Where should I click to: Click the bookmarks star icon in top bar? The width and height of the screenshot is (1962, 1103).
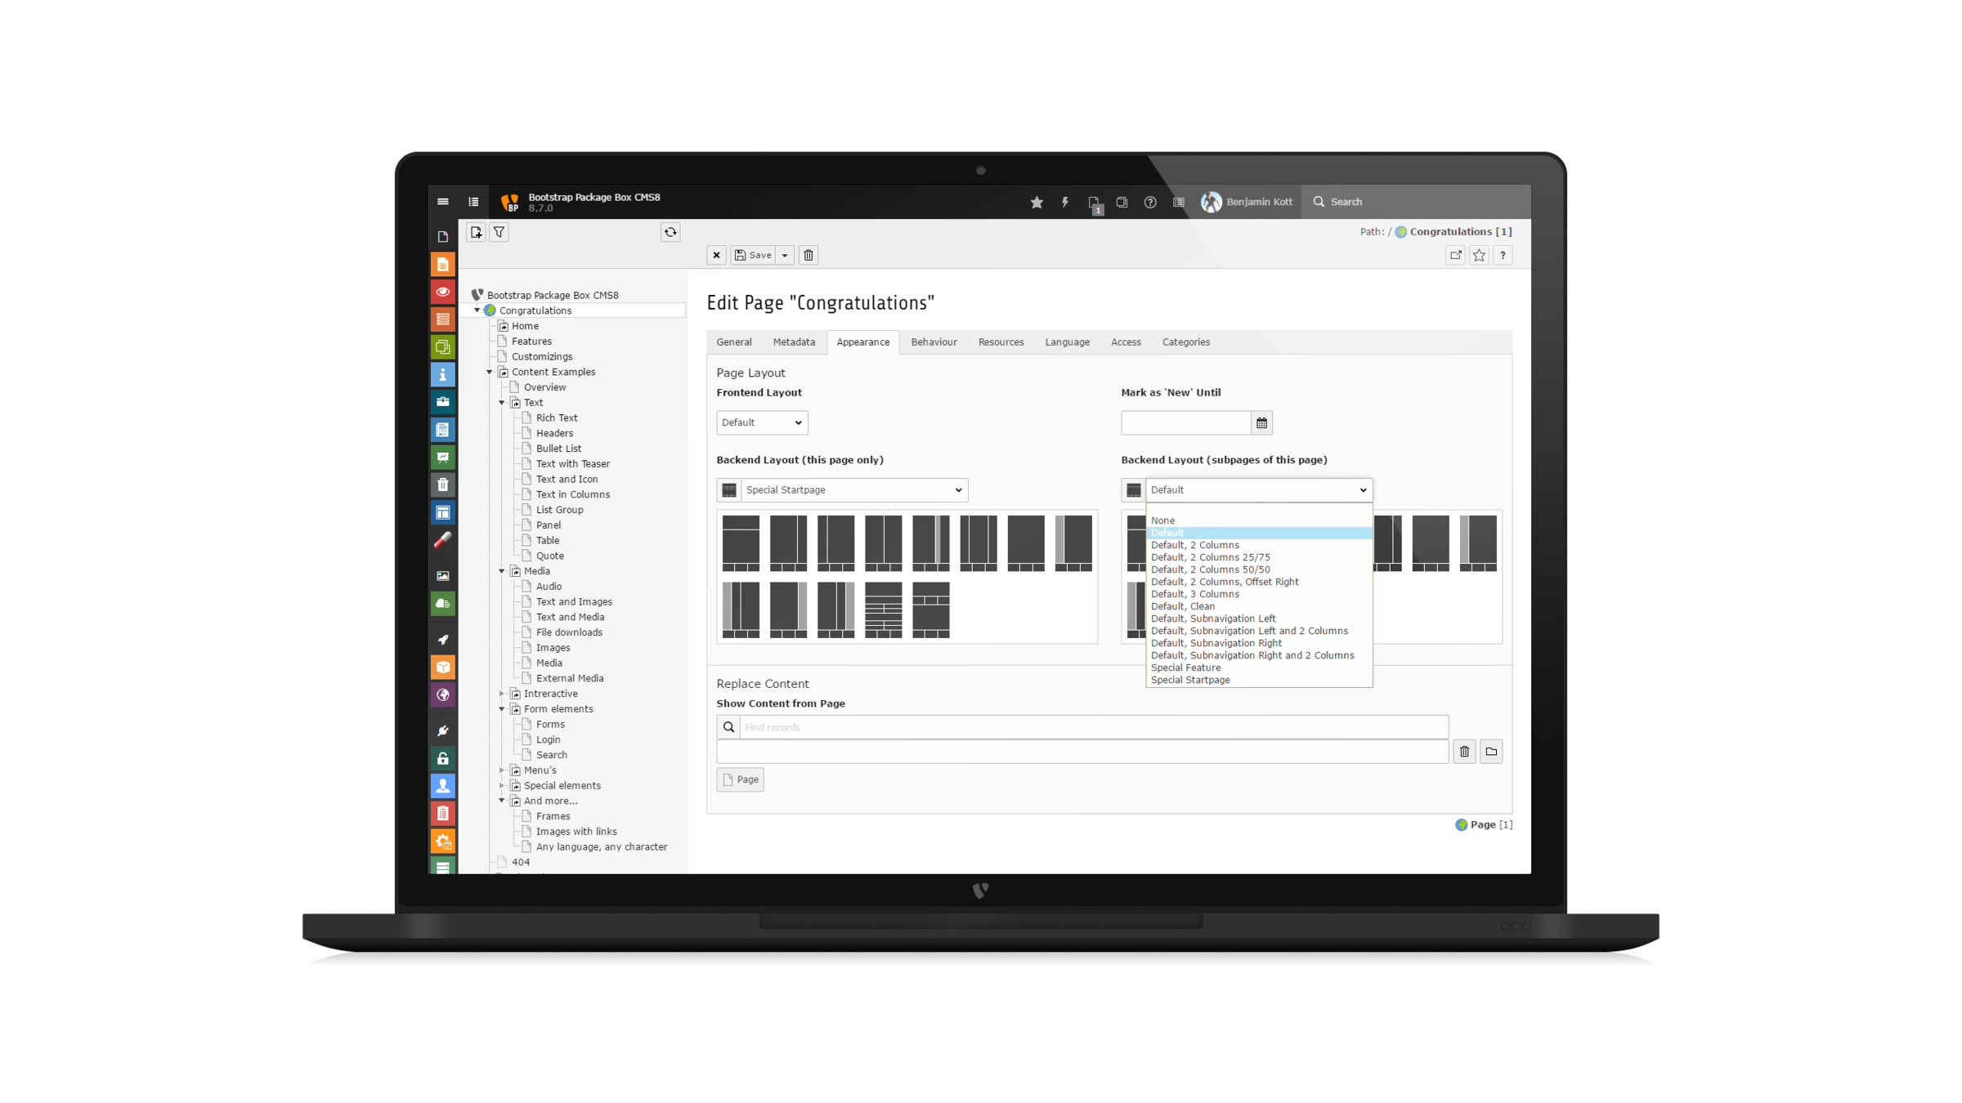[x=1037, y=202]
